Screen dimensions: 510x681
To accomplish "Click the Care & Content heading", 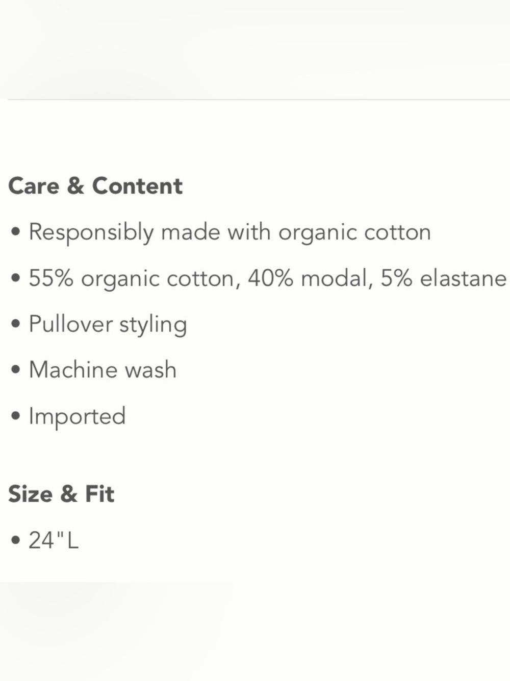I will click(95, 185).
